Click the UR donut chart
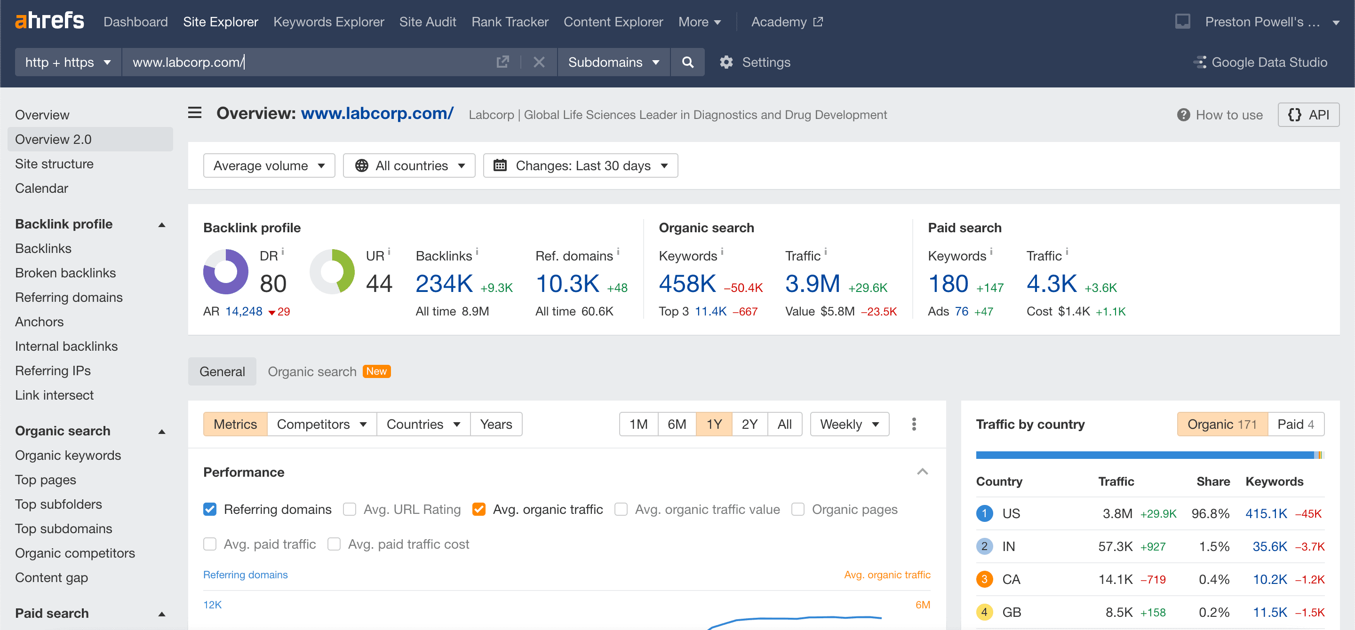Viewport: 1355px width, 630px height. click(x=332, y=272)
